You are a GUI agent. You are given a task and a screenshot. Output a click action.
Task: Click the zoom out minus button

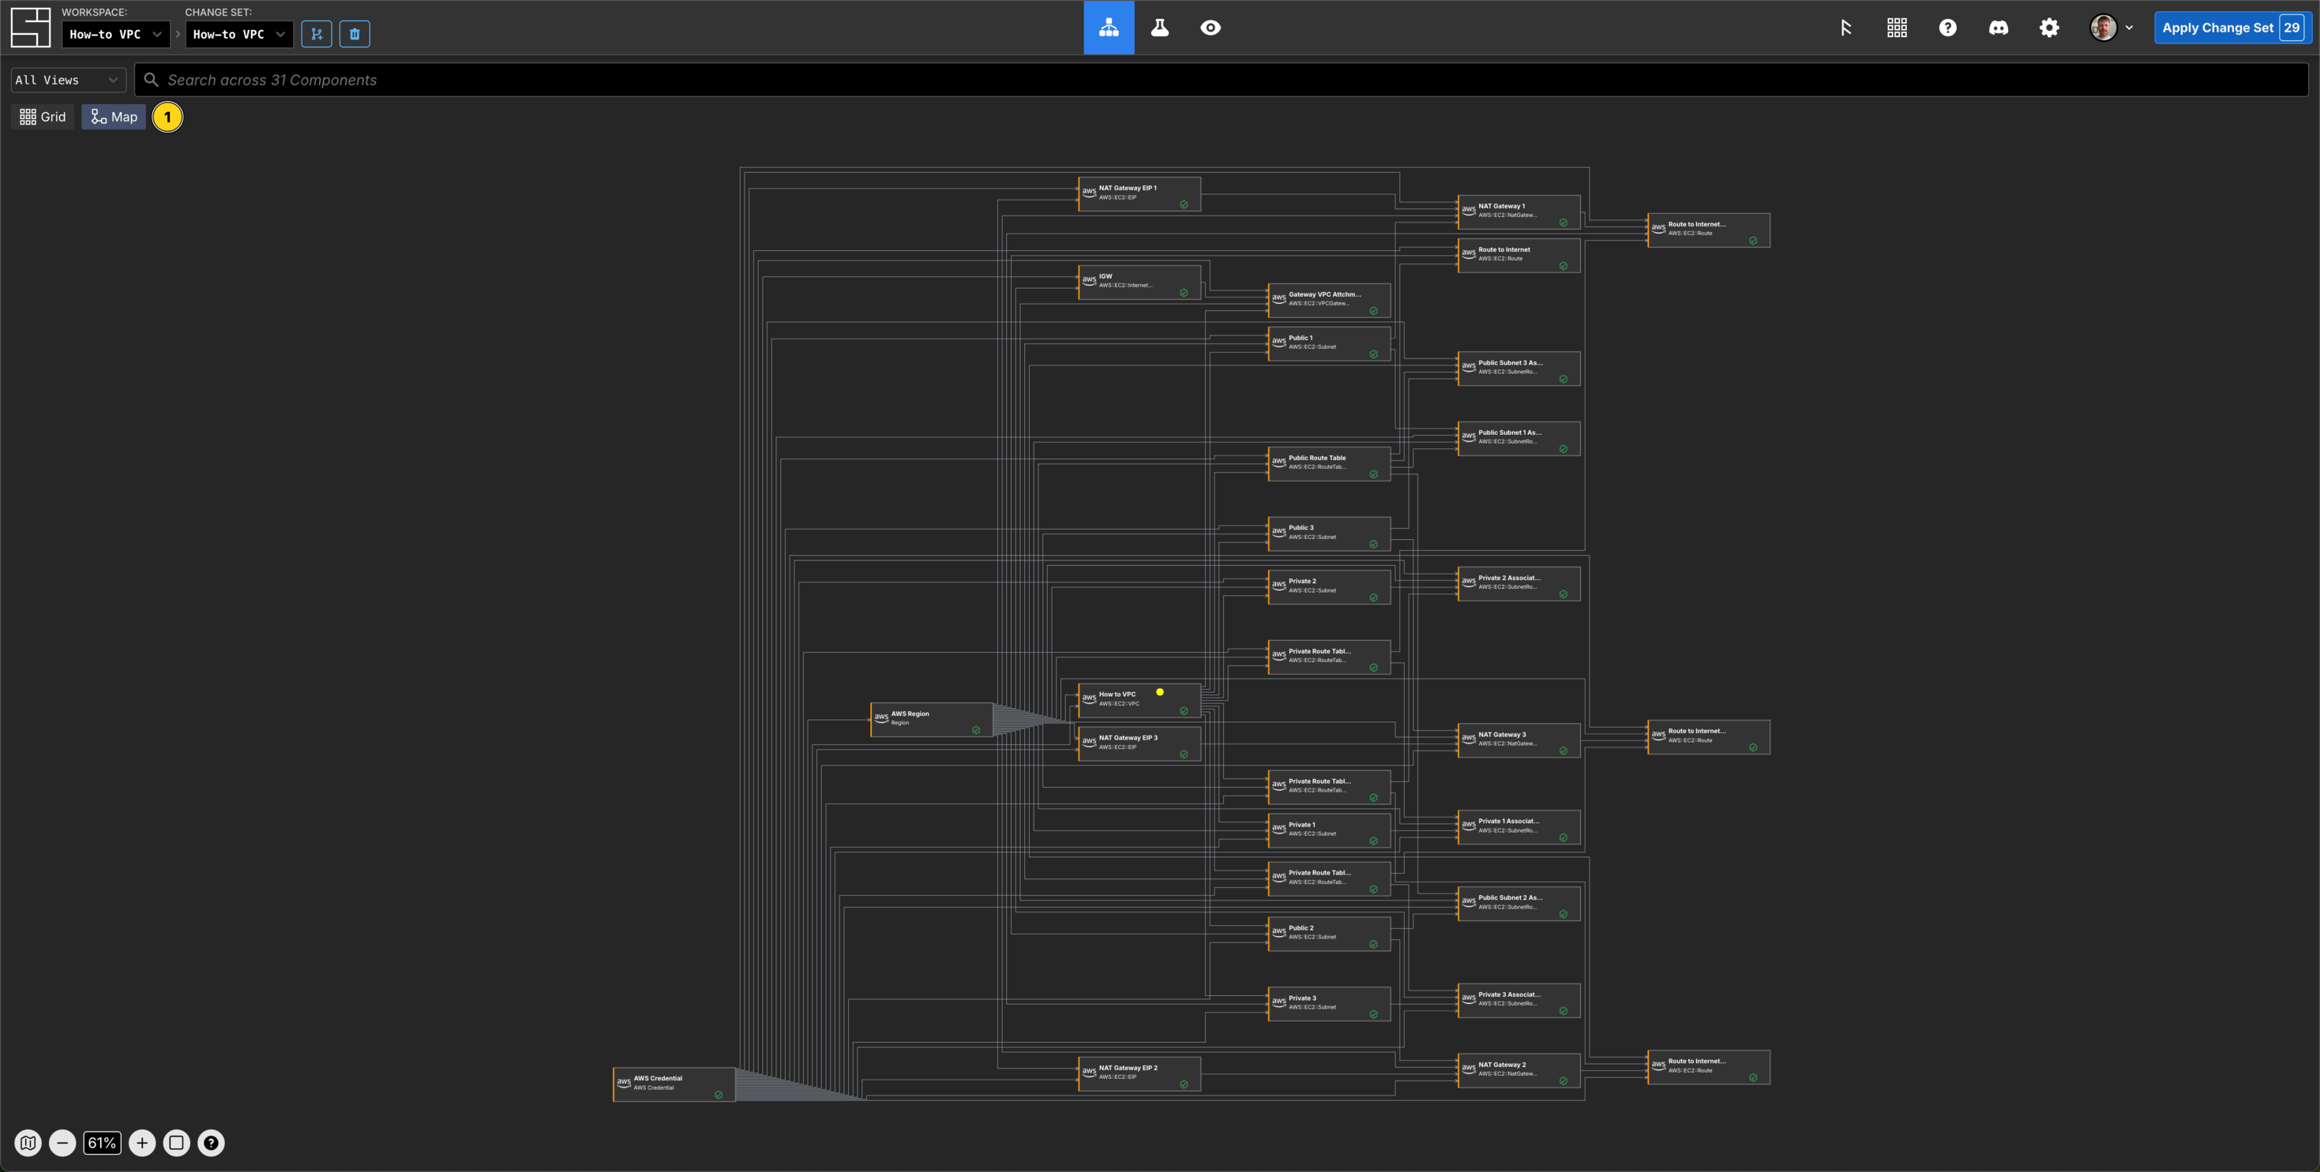[62, 1144]
